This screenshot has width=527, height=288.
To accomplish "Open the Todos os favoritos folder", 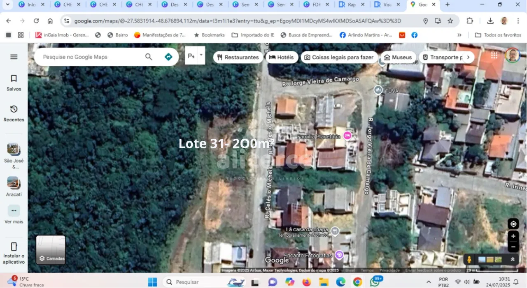I will pyautogui.click(x=498, y=35).
